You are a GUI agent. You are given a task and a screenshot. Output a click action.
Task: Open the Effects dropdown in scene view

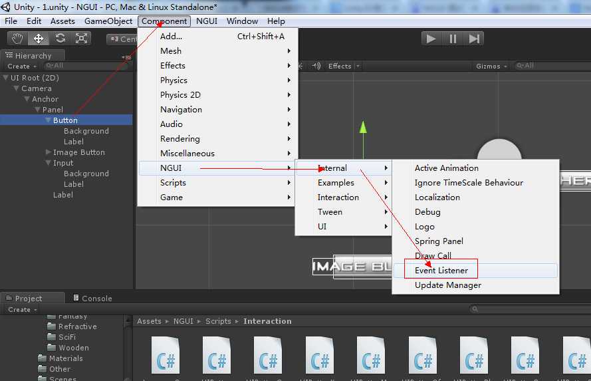pos(344,66)
